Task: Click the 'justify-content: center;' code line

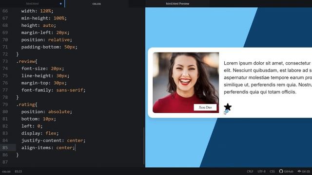Action: click(x=53, y=140)
